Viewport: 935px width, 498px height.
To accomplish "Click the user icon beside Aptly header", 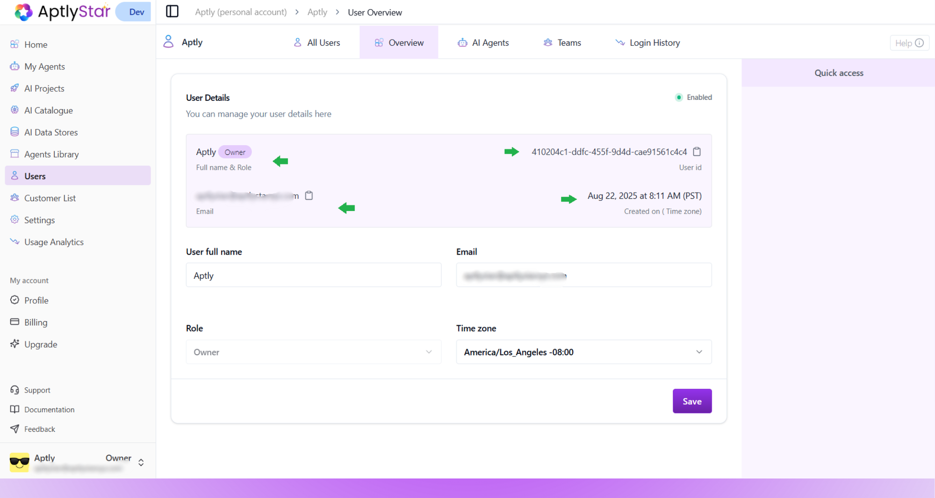I will 168,42.
